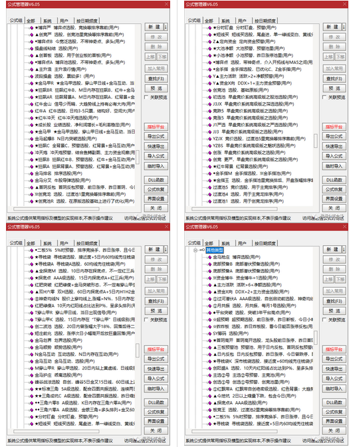Screen dimensions: 351x447
Task: Tick 关联预览 checkbox in bottom-left window
Action: point(146,319)
